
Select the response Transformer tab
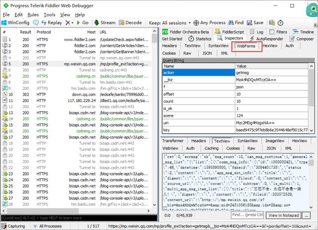pos(173,141)
